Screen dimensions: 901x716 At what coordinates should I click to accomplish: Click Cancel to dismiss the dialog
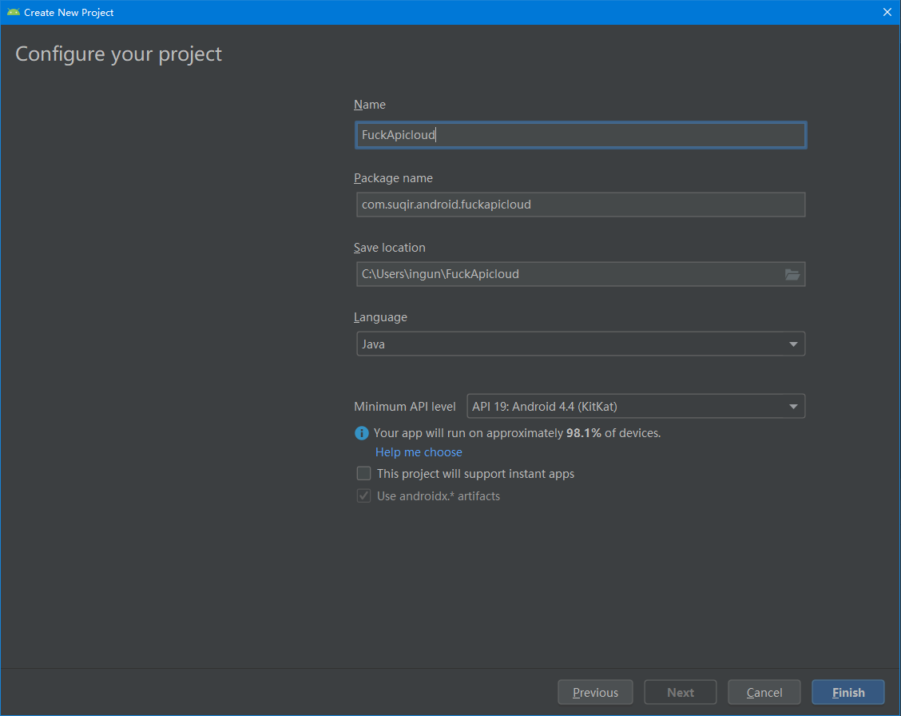(x=764, y=692)
